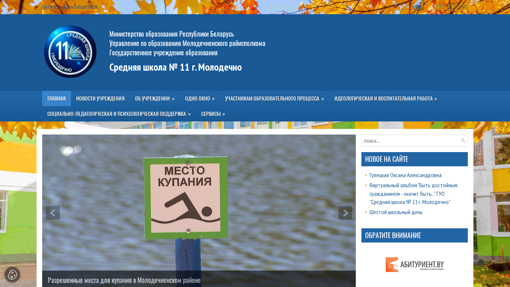Switch language to РУС
510x287 pixels.
pyautogui.click(x=440, y=7)
